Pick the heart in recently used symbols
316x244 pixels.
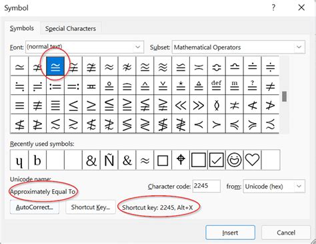pos(252,160)
